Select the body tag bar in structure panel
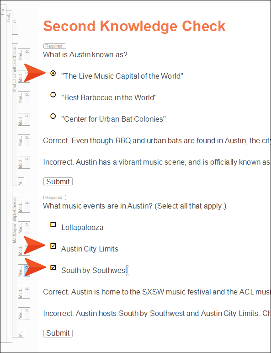 [9, 176]
